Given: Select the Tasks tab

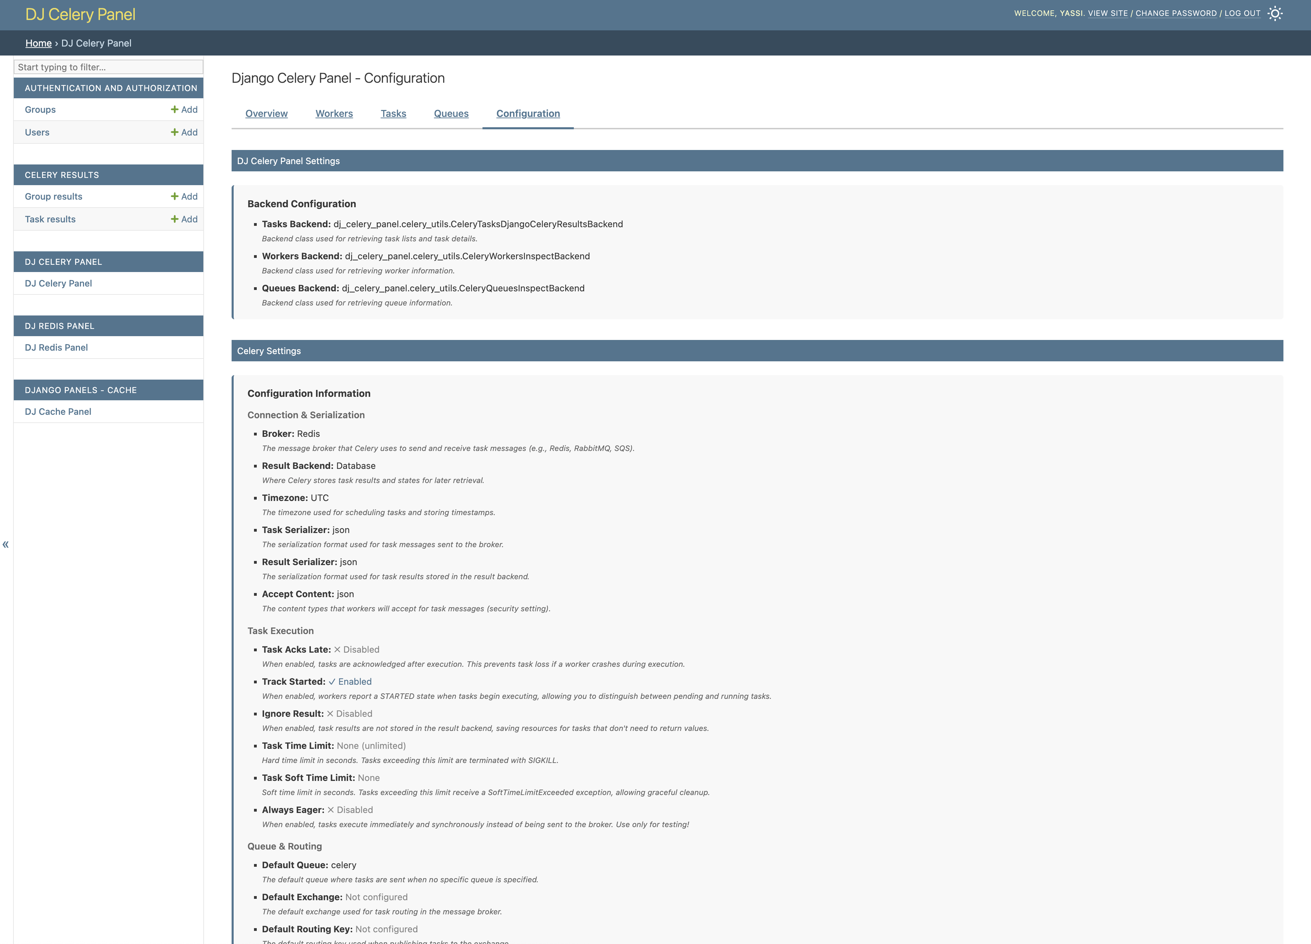Looking at the screenshot, I should (393, 113).
